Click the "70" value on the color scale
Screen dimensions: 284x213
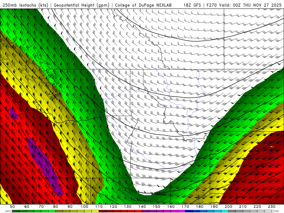41,207
